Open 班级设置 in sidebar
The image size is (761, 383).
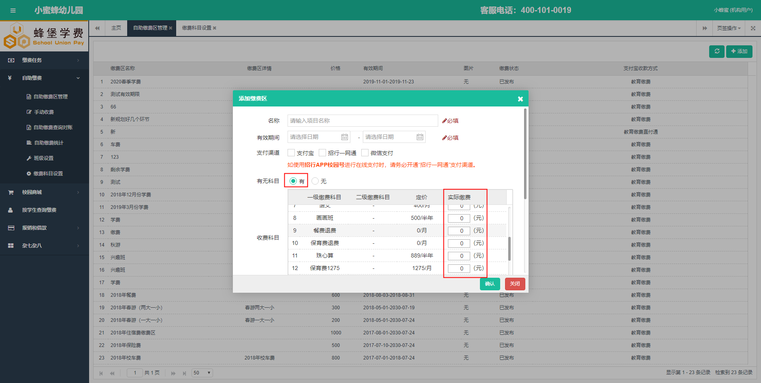point(40,158)
